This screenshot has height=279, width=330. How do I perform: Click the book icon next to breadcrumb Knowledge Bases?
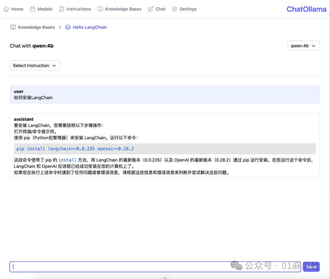tap(13, 27)
